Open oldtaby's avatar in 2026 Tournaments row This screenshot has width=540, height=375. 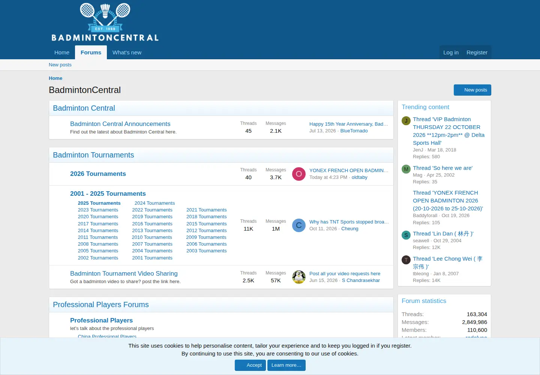299,174
